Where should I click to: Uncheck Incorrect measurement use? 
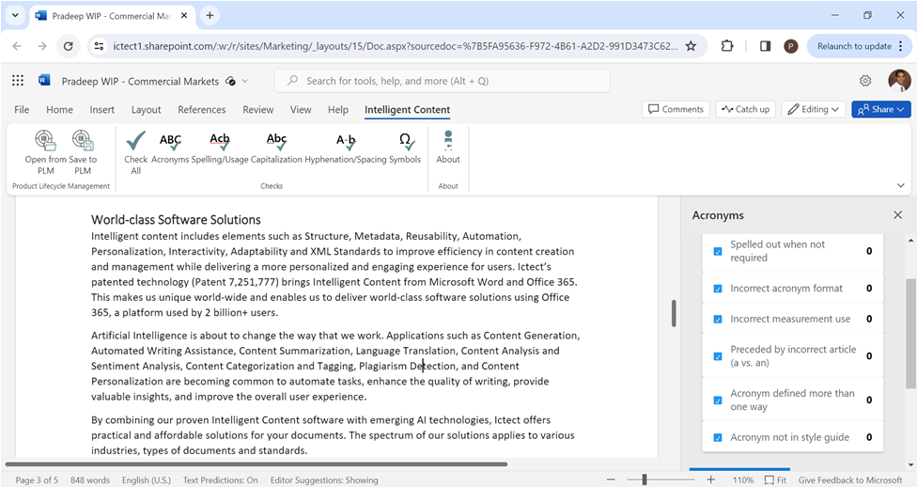718,319
